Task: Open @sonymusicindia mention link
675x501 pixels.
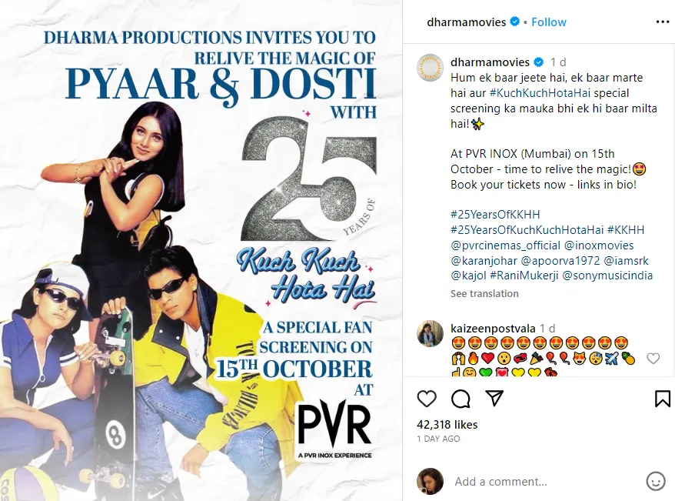Action: tap(607, 276)
